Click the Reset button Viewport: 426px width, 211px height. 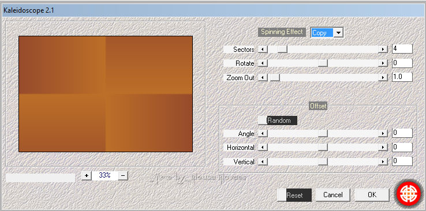(294, 195)
